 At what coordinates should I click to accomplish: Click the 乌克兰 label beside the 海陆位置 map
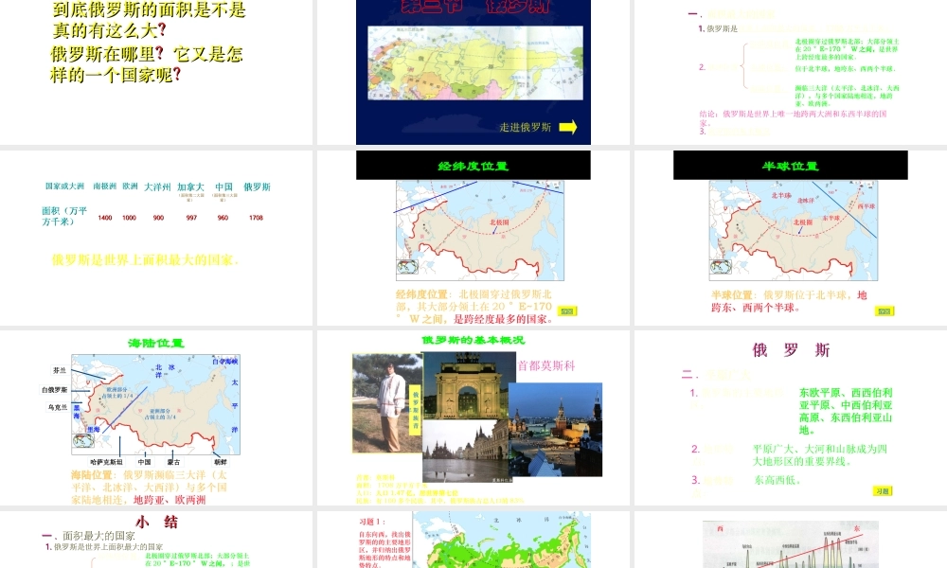pos(58,407)
